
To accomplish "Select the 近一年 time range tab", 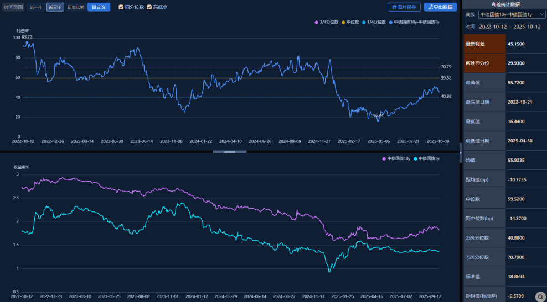I will coord(36,7).
